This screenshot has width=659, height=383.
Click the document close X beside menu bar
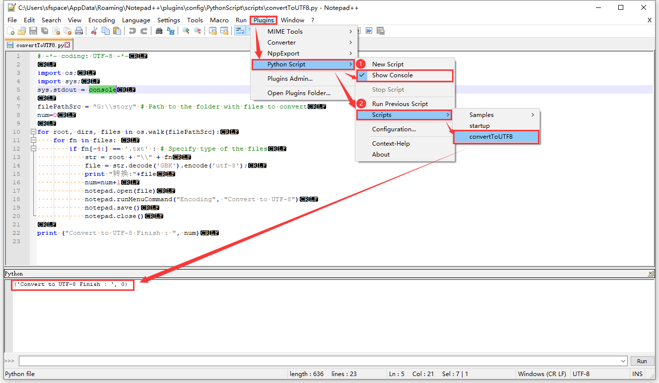650,20
